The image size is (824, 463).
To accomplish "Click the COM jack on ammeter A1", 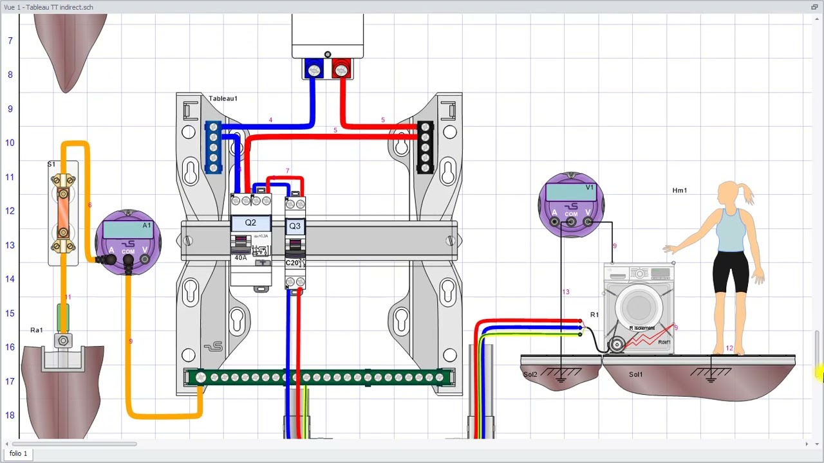I will pos(128,260).
